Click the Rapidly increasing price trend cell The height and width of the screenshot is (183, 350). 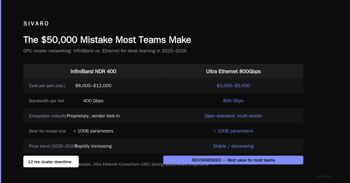pyautogui.click(x=93, y=146)
